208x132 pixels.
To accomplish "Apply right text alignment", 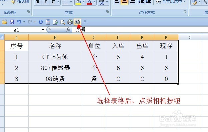I will [x=132, y=2].
